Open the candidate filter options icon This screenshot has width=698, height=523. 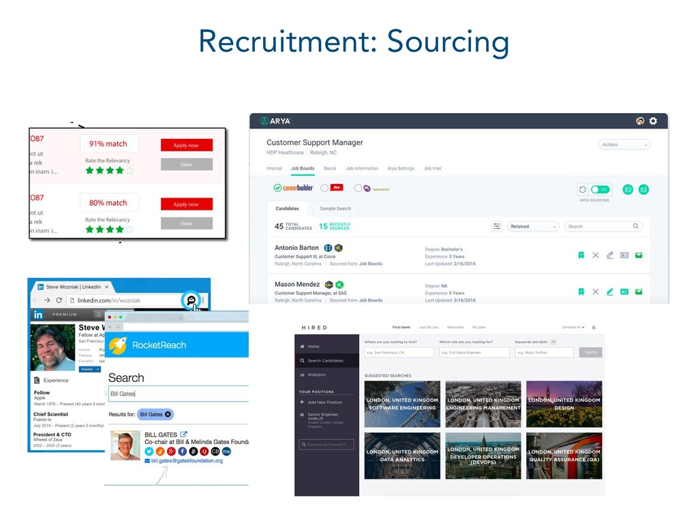click(x=496, y=226)
